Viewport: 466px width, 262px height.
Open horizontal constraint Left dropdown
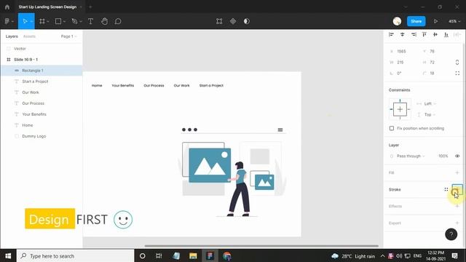point(430,103)
